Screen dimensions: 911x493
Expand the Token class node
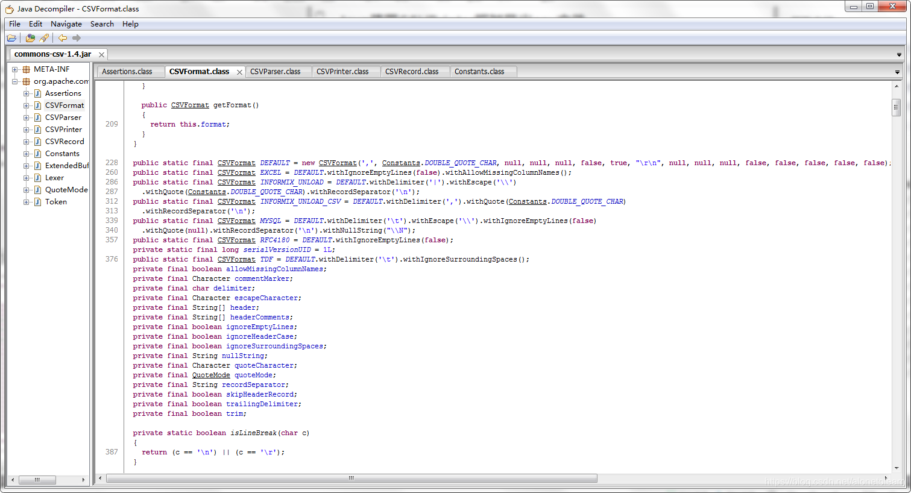26,202
